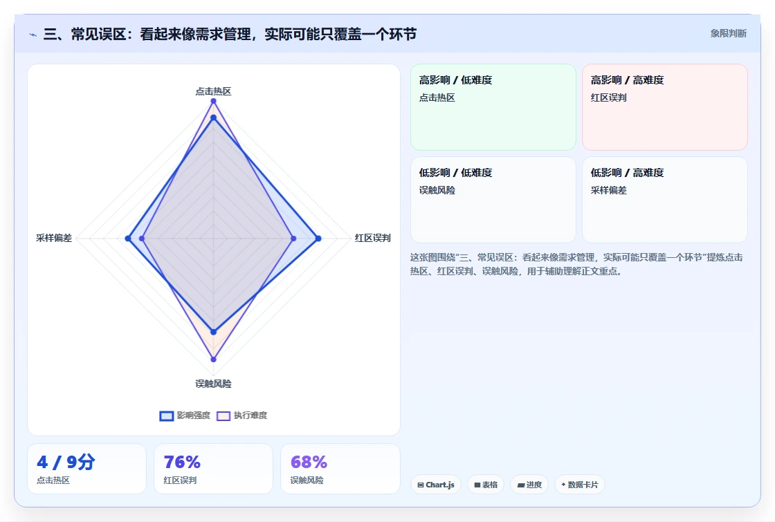Click the 进度 tag
The image size is (775, 522).
(529, 485)
